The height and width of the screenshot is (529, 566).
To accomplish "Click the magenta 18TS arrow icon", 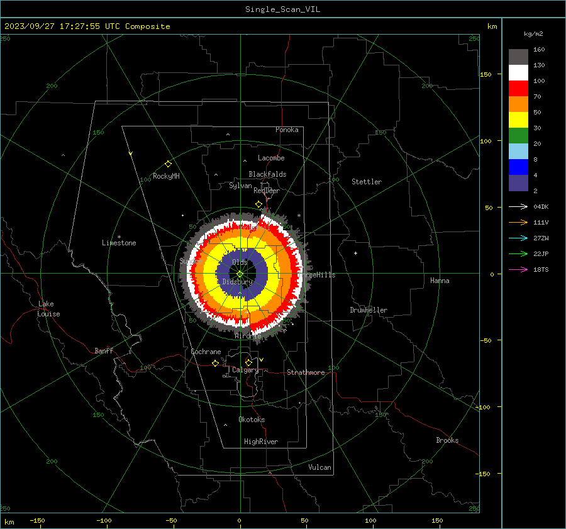I will tap(518, 269).
